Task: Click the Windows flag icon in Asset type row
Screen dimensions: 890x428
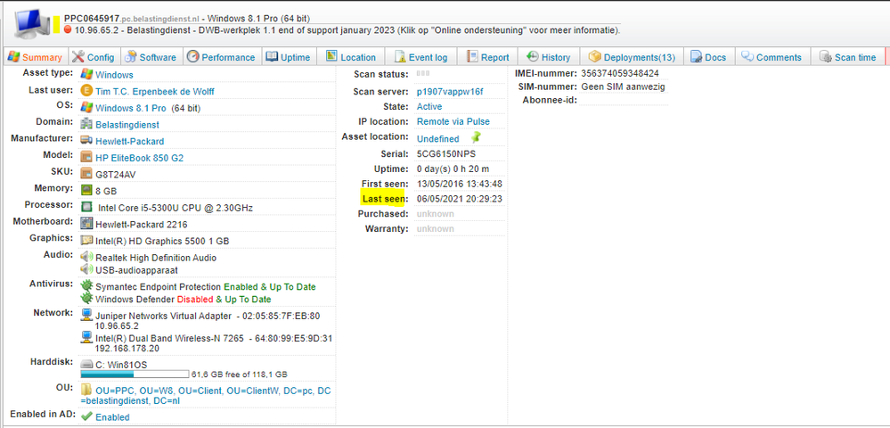Action: (x=86, y=75)
